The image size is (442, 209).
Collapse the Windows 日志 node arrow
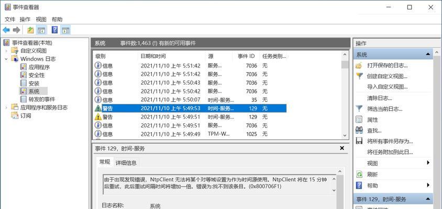coord(6,59)
